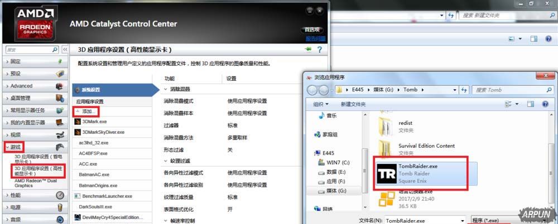Click the forward arrow in browse dialog

(x=324, y=90)
